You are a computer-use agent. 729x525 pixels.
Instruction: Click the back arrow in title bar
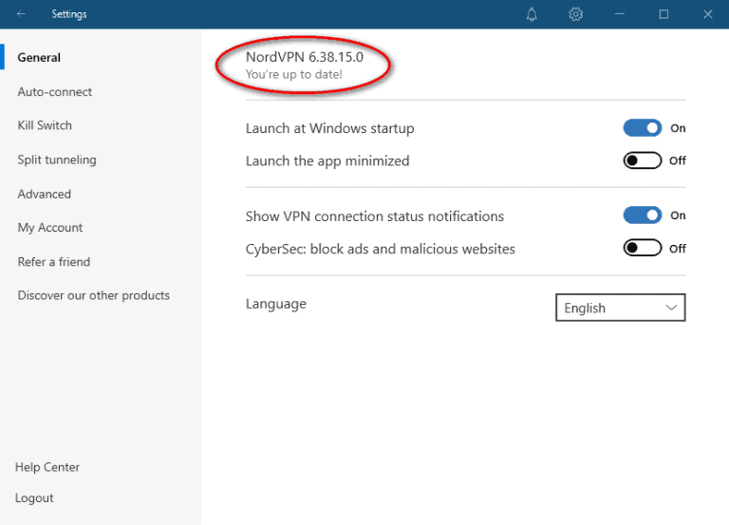[x=21, y=14]
